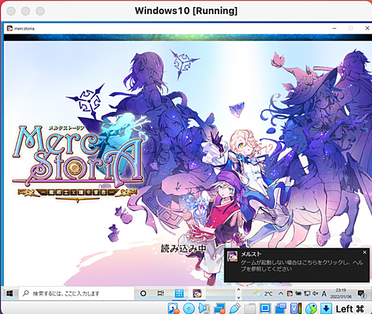Image resolution: width=372 pixels, height=314 pixels.
Task: Open the 2°C weather widget
Action: (263, 294)
